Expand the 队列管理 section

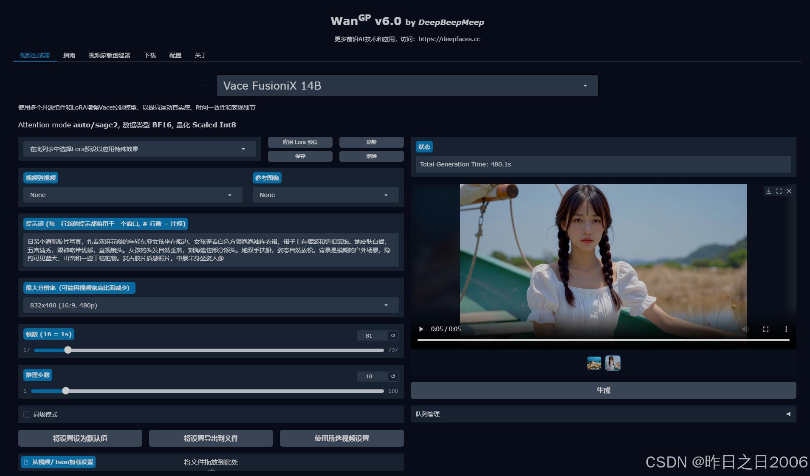(603, 414)
